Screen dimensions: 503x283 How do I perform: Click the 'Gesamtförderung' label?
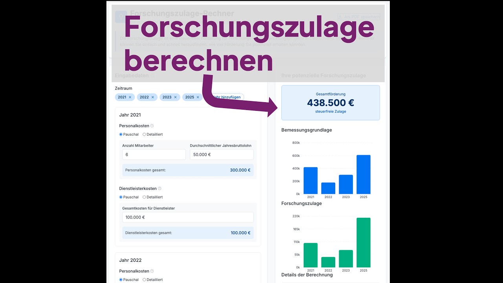(x=330, y=94)
